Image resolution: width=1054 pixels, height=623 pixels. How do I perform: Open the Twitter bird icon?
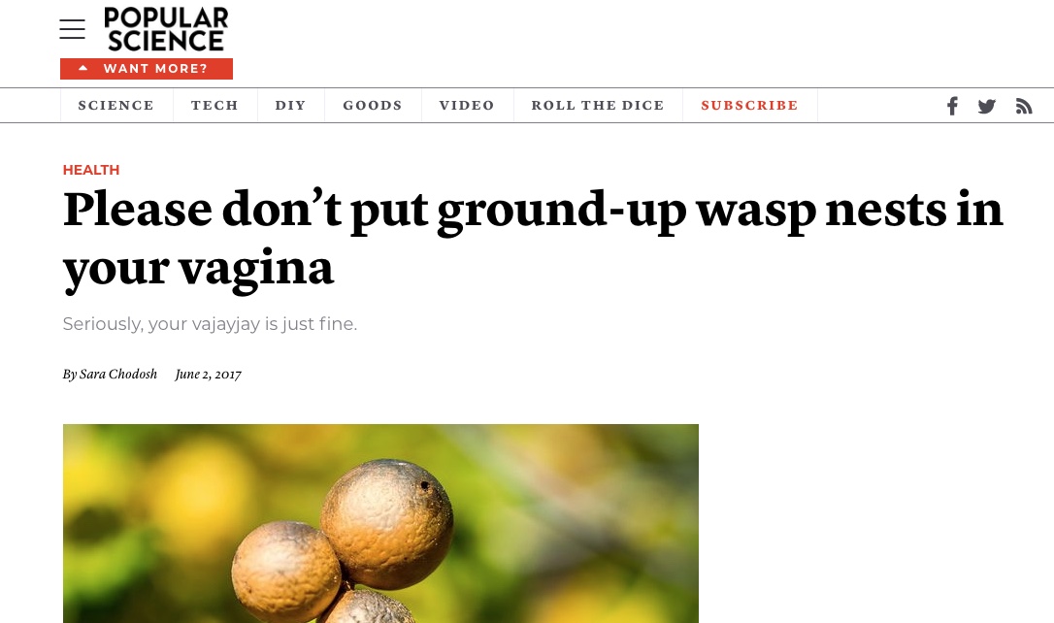pos(986,106)
